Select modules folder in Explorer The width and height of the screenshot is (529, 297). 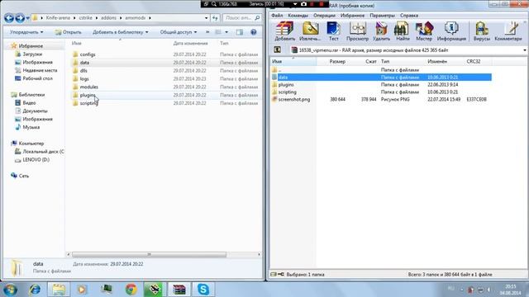click(88, 87)
